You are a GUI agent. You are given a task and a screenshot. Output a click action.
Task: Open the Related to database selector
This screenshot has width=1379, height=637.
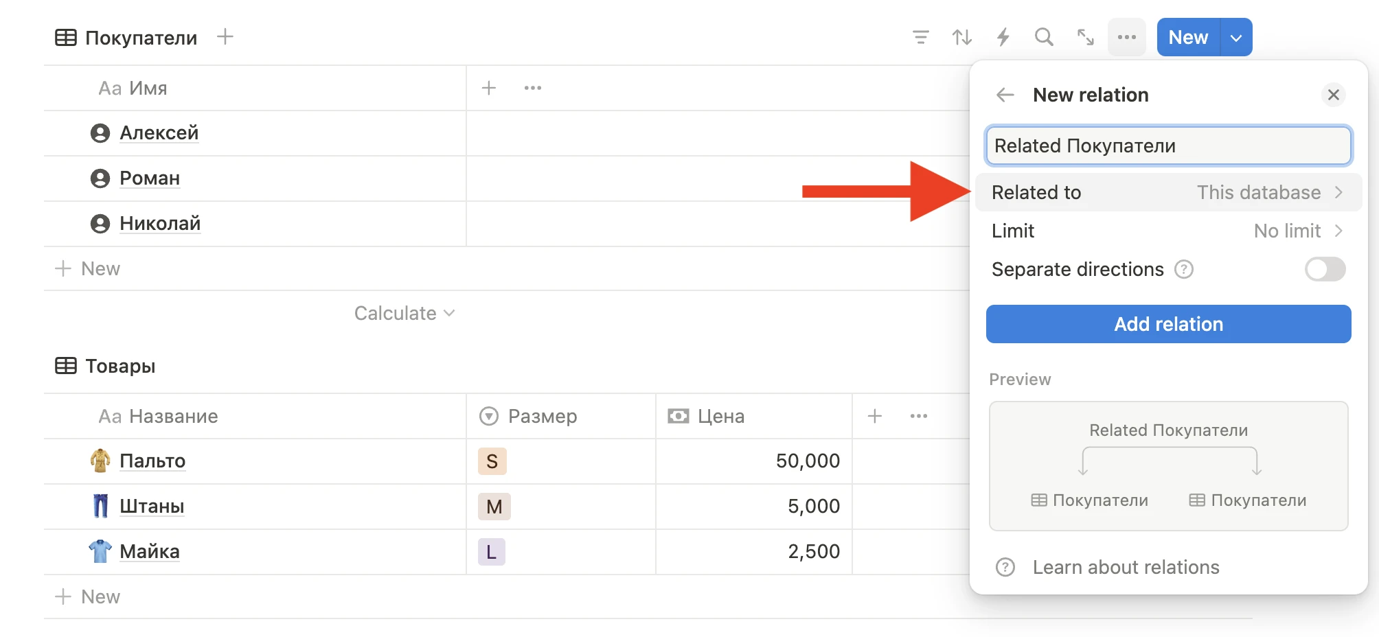pyautogui.click(x=1167, y=192)
